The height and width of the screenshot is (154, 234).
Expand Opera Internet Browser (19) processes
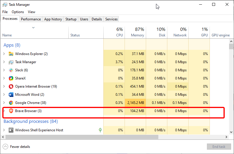4,86
